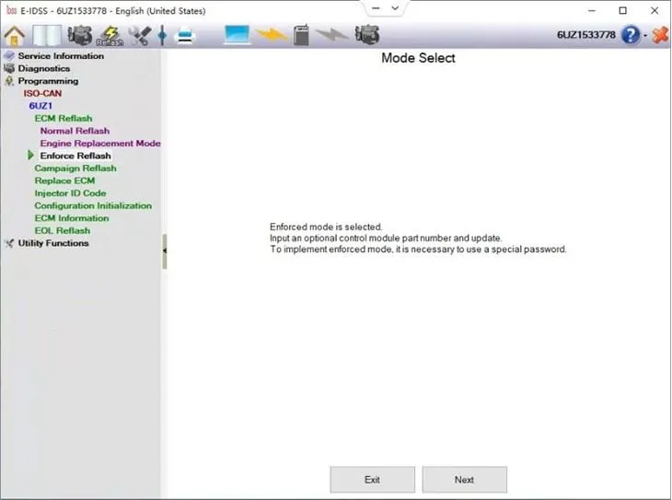Click the Utility Functions tools icon
Screen dimensions: 672x500
(9, 243)
